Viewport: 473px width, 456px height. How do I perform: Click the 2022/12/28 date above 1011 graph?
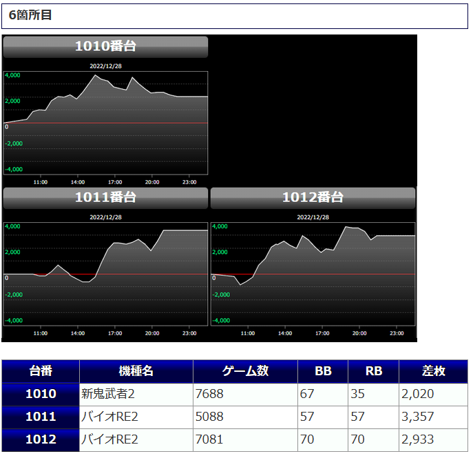tap(105, 217)
